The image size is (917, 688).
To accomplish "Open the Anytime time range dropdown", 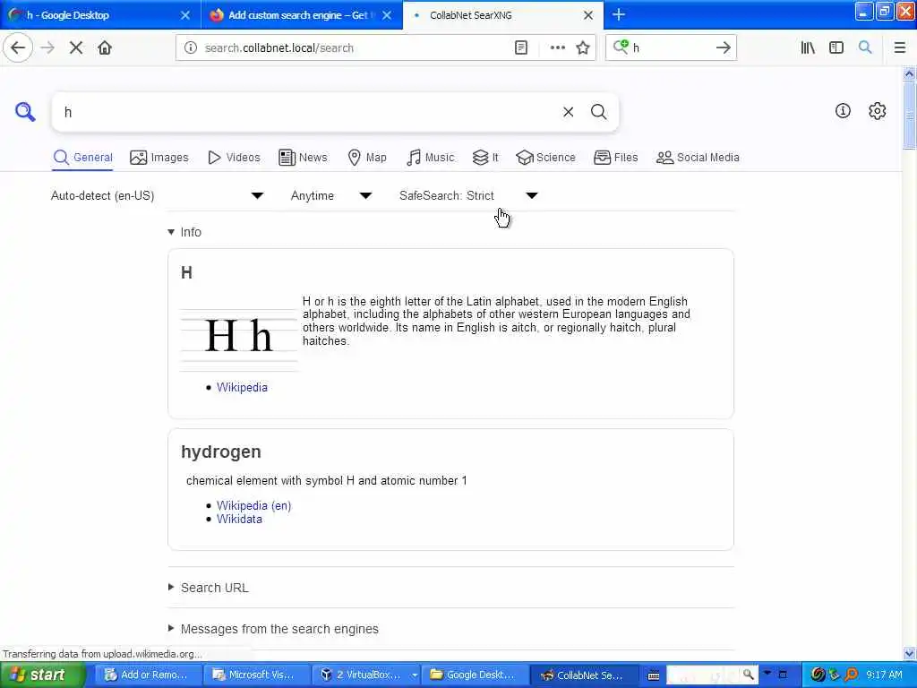I will 331,195.
